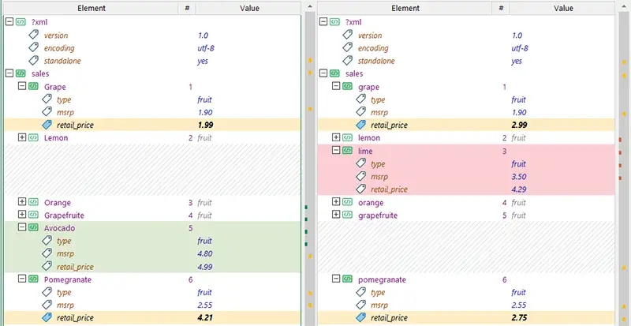
Task: Click the # column header in right pane
Action: pos(501,8)
